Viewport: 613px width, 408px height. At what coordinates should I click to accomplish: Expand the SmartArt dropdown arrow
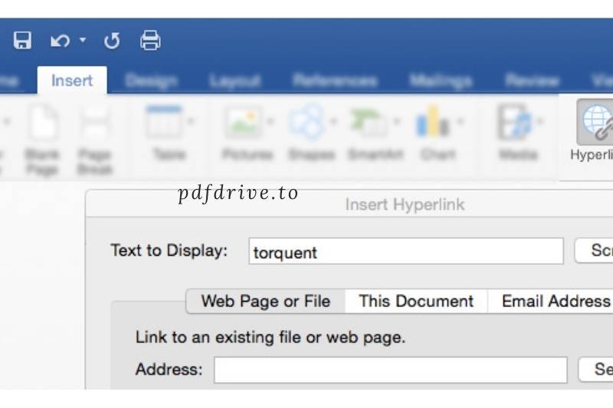397,122
